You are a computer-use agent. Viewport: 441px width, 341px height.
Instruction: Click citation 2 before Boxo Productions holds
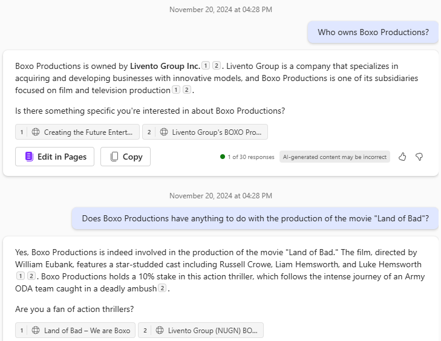[x=31, y=276]
